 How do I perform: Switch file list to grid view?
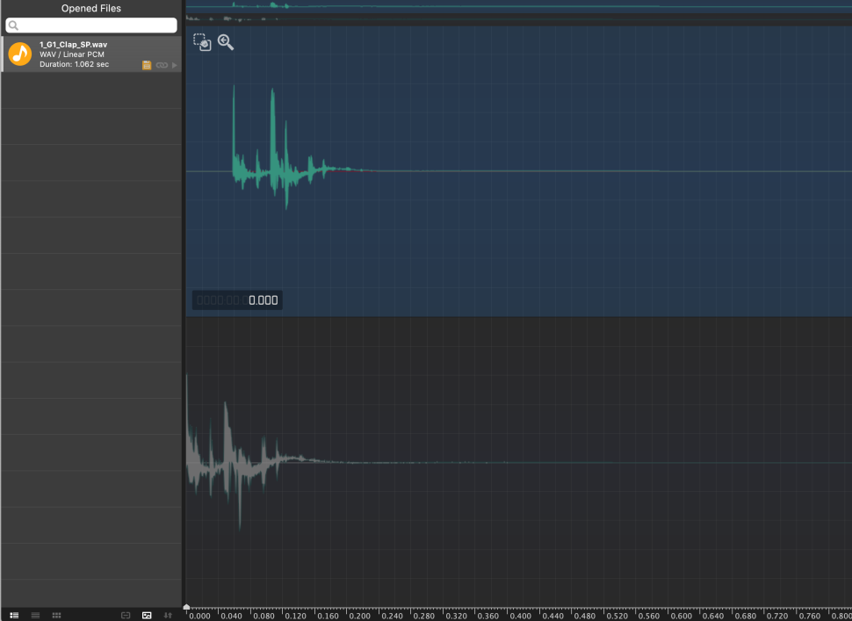pyautogui.click(x=56, y=615)
